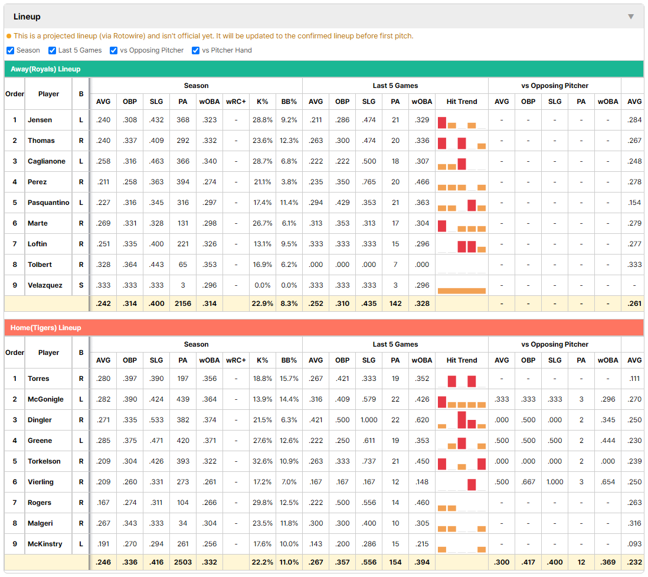Open player Pasquantino's name

[48, 203]
